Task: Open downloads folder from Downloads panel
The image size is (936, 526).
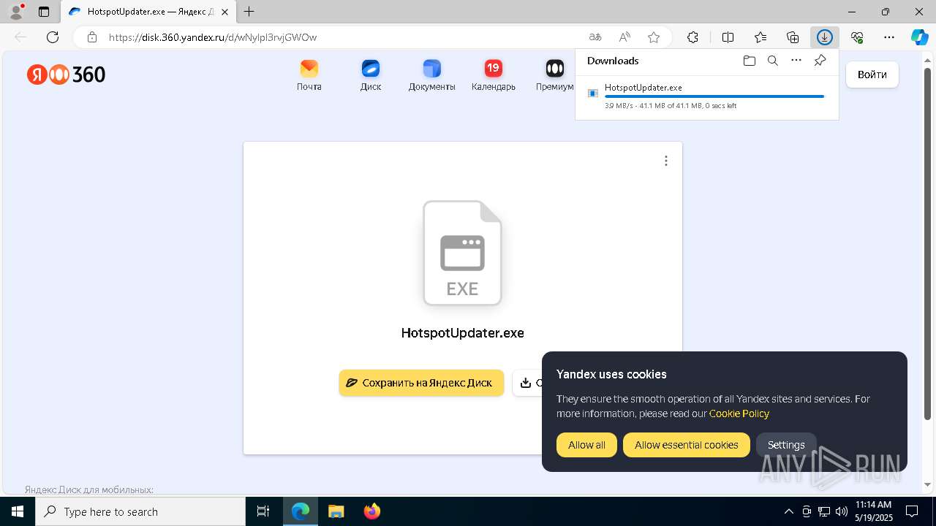Action: coord(749,61)
